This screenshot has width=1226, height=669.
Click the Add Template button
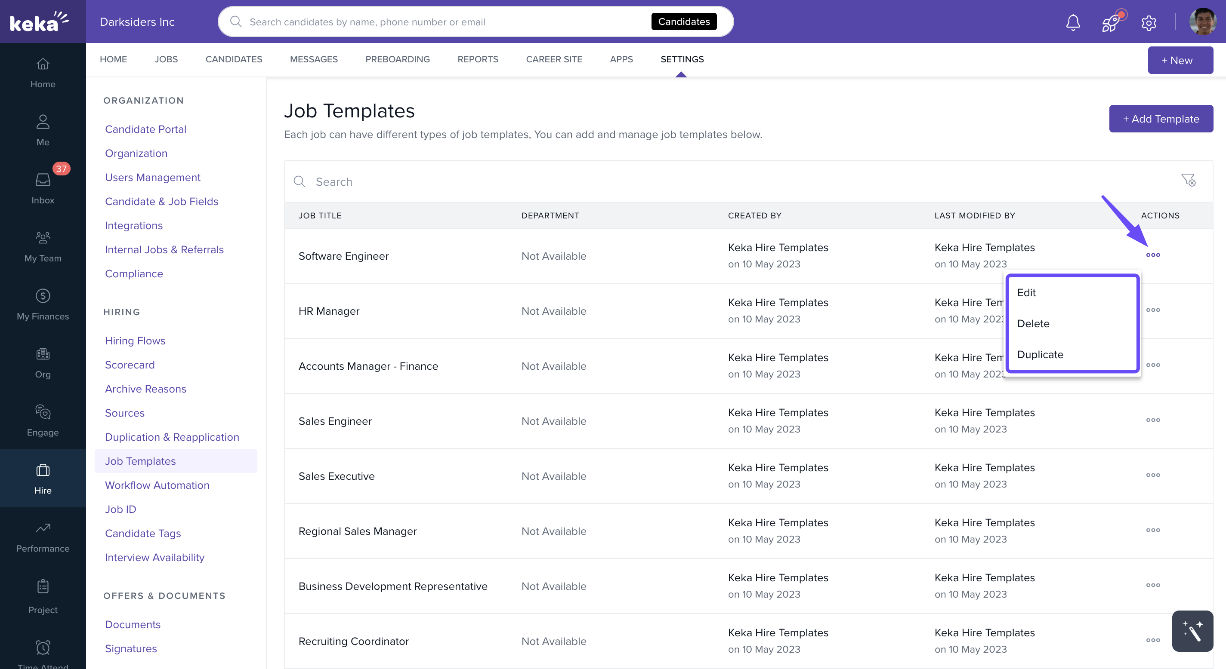(1160, 119)
